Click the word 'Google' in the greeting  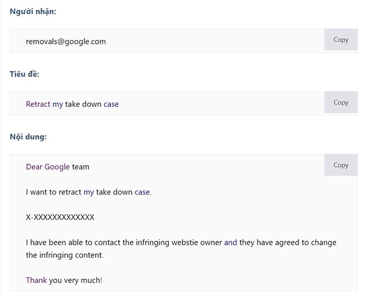coord(57,166)
